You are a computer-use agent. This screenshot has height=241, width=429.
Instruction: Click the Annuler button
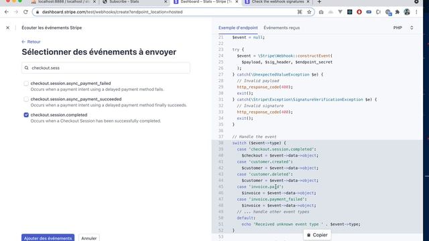tap(89, 238)
